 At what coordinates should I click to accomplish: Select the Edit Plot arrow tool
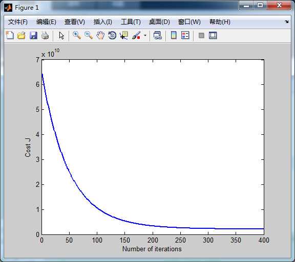tap(61, 35)
